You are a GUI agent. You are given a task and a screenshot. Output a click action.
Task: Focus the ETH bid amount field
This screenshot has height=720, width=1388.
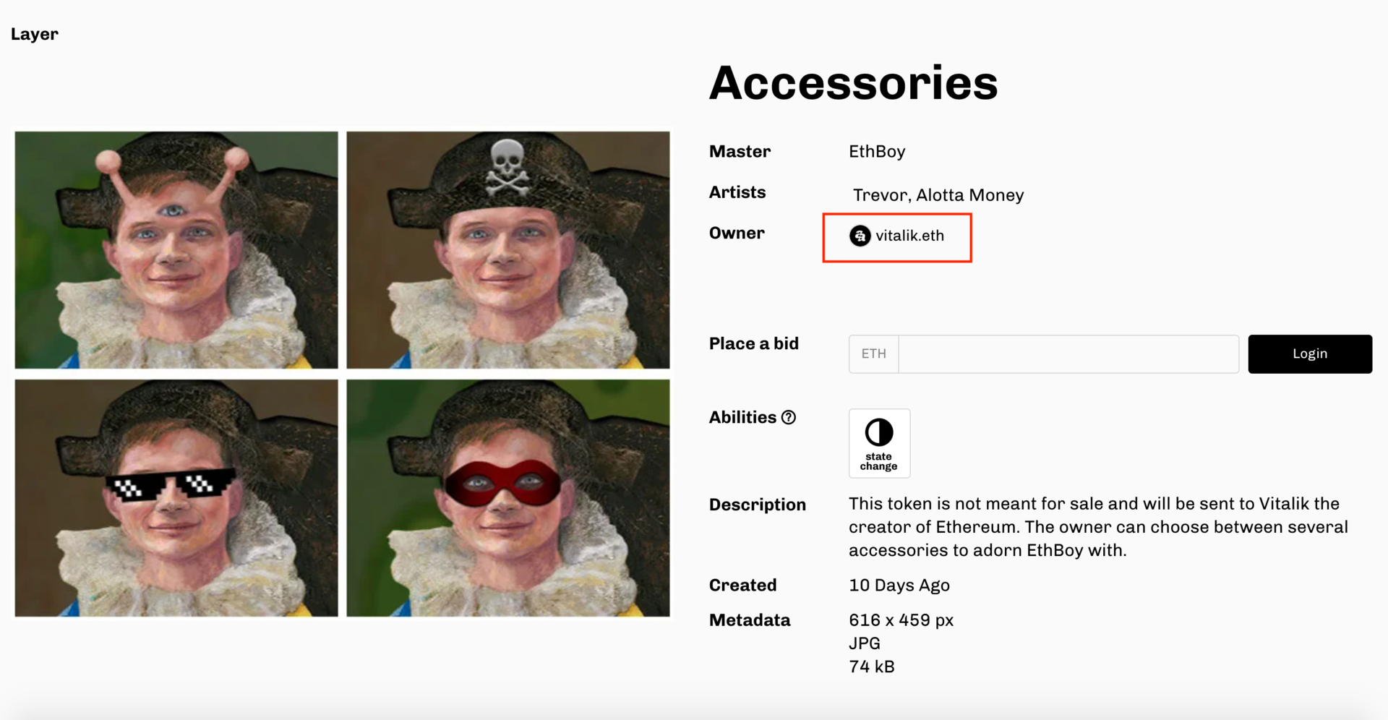click(x=1068, y=353)
